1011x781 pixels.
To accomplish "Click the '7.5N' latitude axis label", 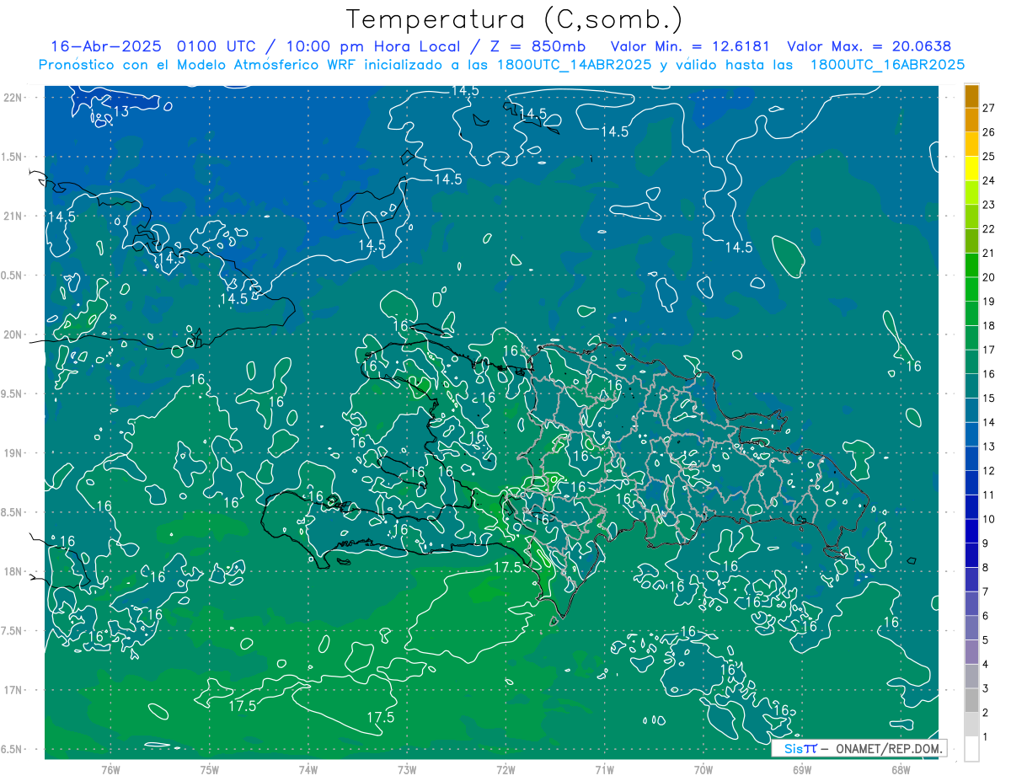I will (13, 631).
